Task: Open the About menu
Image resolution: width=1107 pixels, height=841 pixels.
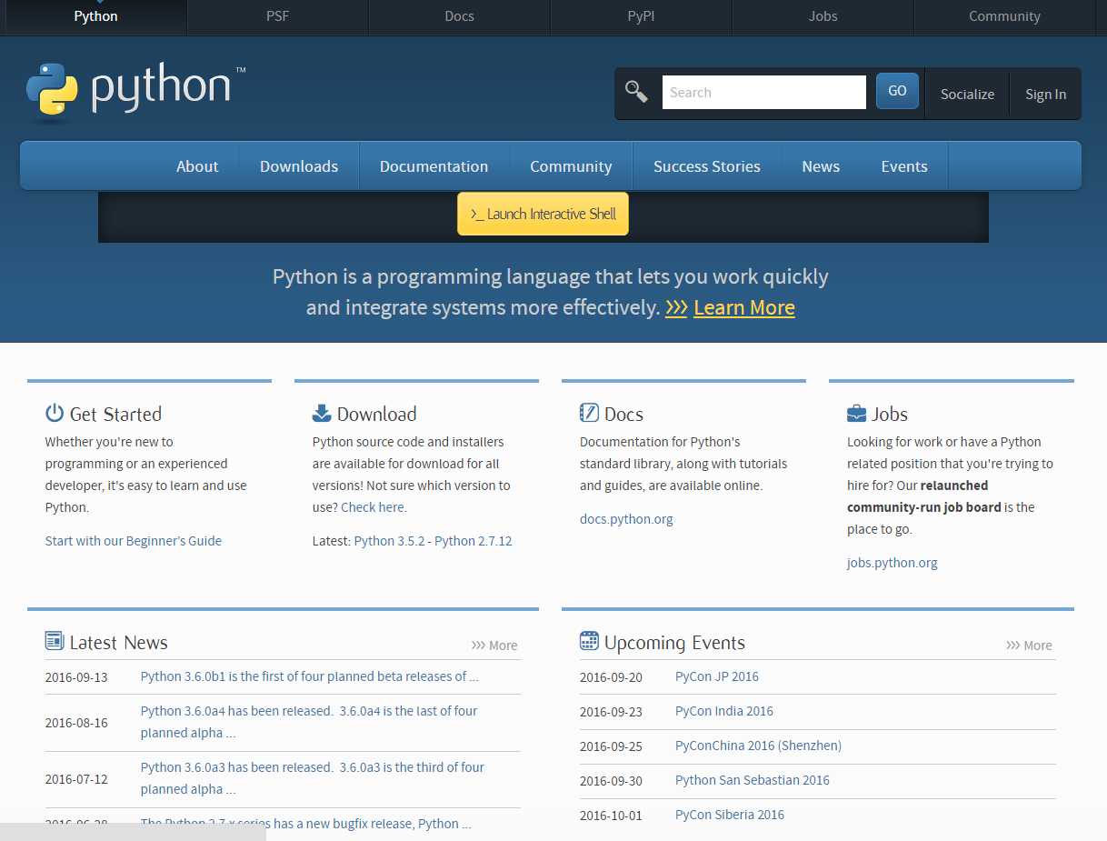Action: coord(197,166)
